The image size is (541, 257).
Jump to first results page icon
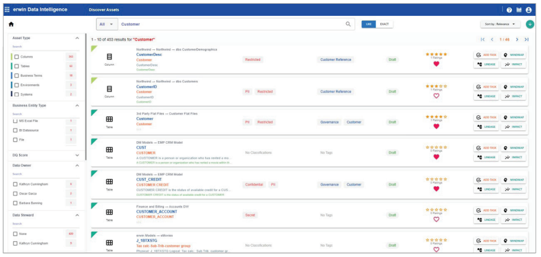point(483,40)
